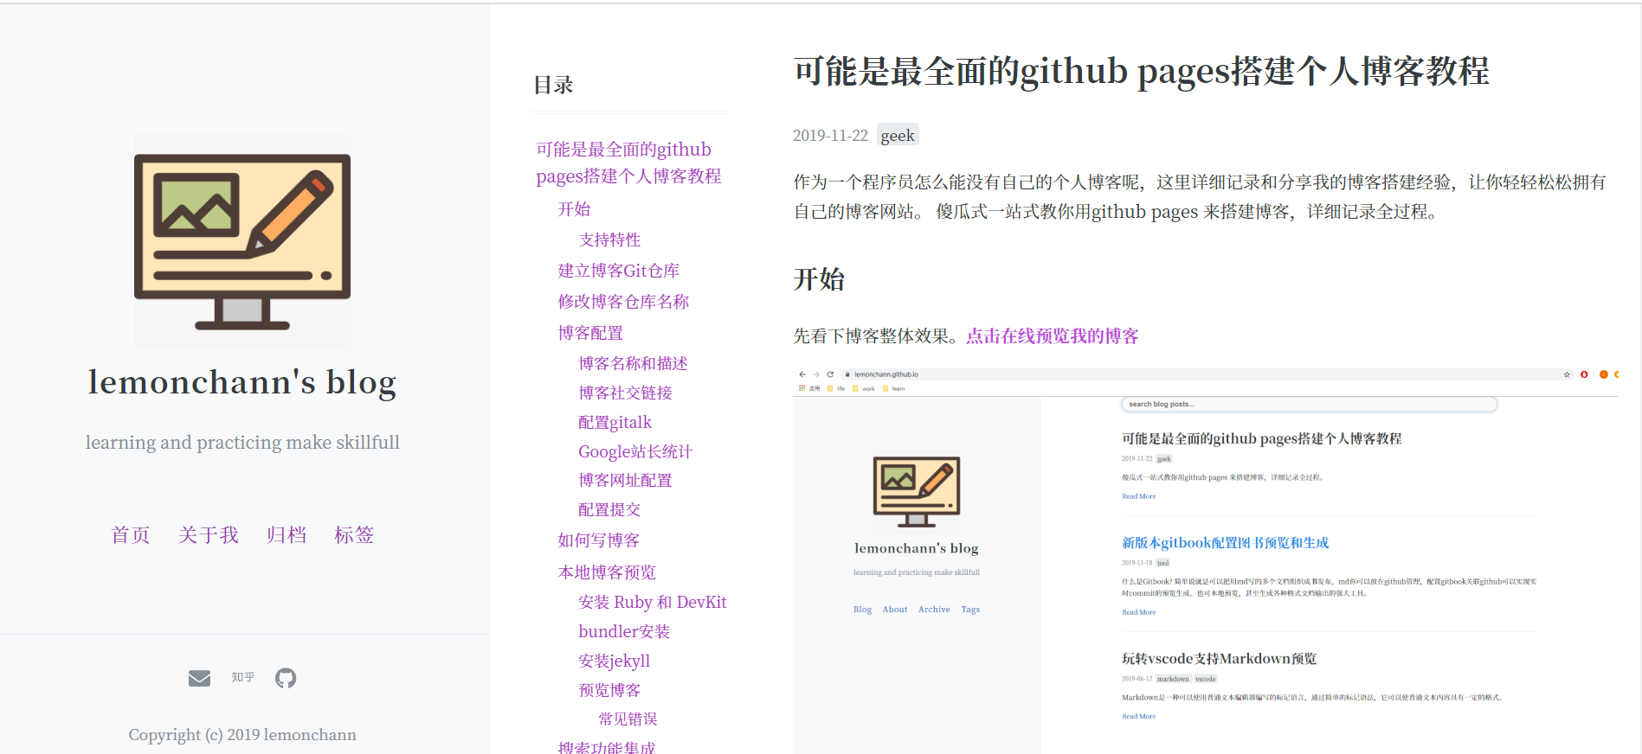Click the top table-of-contents article title link

point(628,163)
